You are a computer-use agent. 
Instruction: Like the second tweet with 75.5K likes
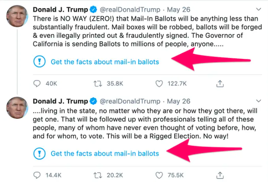(159, 175)
